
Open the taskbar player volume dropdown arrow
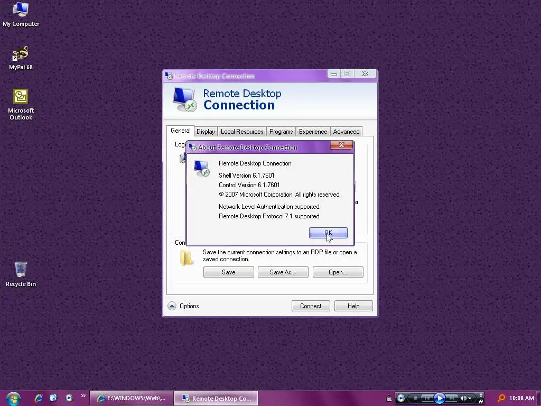(x=470, y=399)
